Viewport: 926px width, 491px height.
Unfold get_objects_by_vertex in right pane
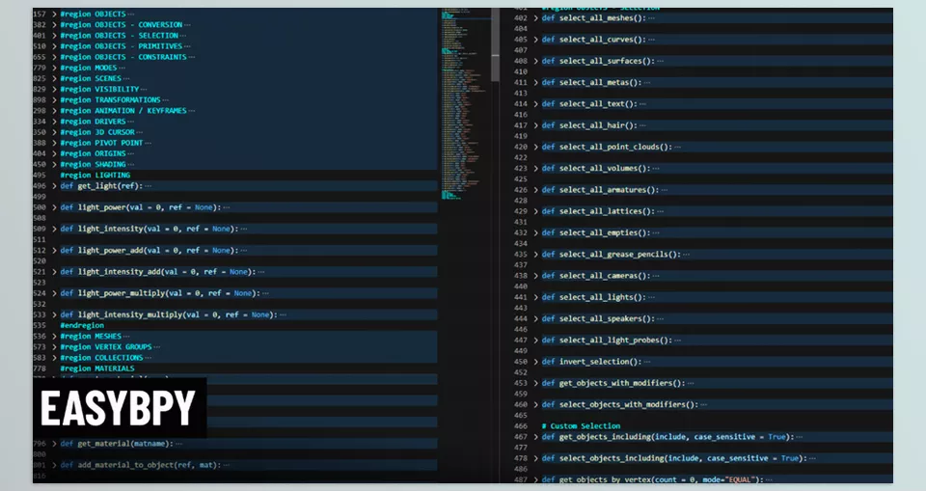pyautogui.click(x=536, y=479)
